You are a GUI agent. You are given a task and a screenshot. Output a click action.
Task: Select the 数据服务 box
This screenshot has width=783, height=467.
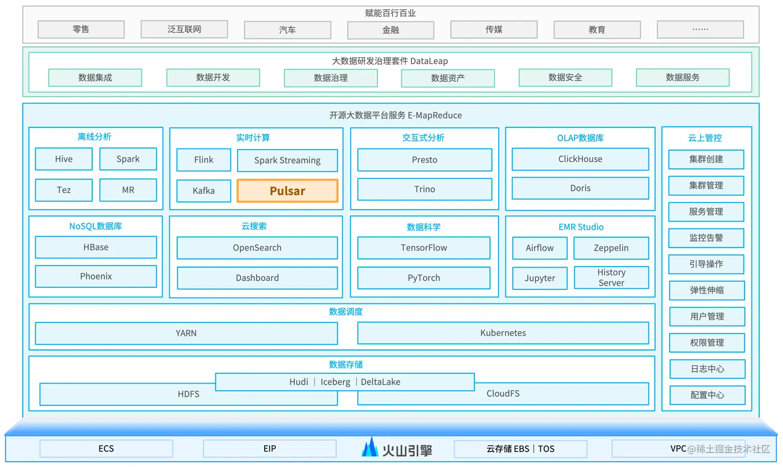coord(683,78)
